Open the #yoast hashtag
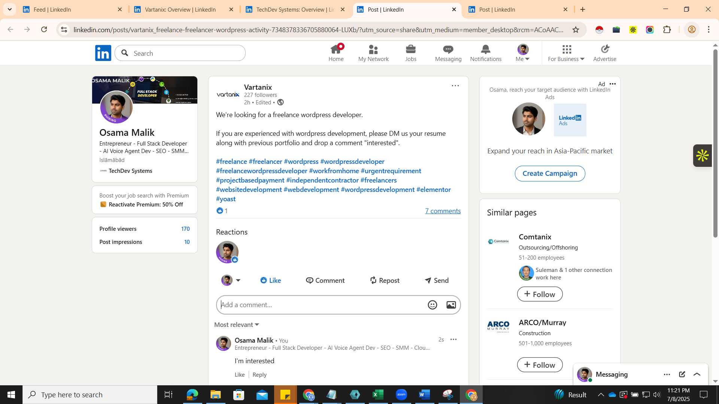Screen dimensions: 719x404 pyautogui.click(x=226, y=199)
